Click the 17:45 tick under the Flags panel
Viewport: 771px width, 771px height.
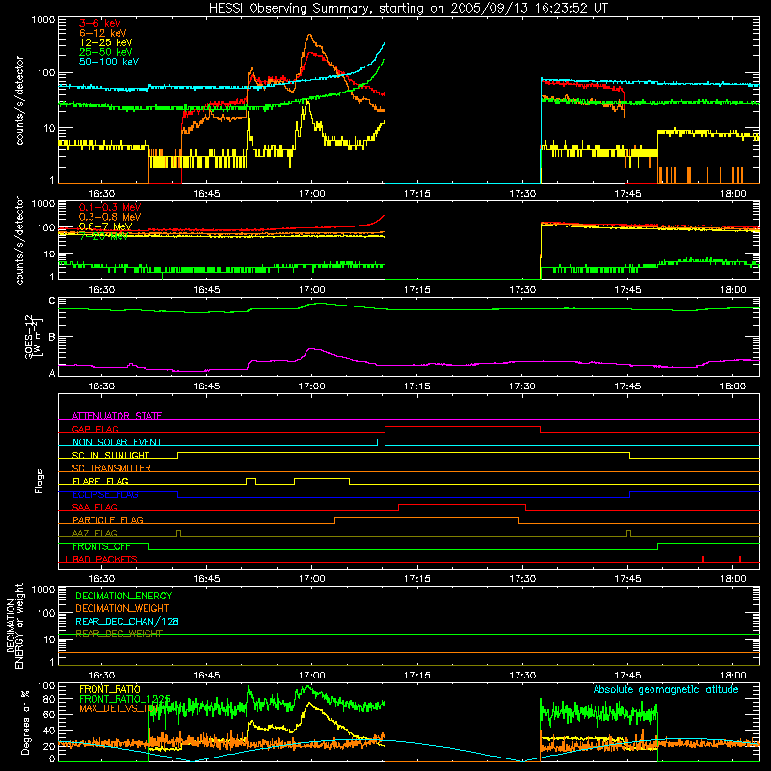pos(627,579)
